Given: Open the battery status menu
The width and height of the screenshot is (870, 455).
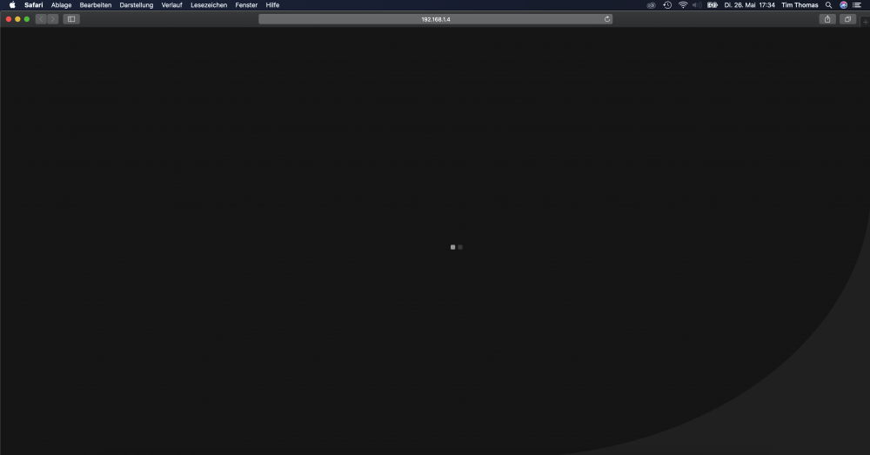Looking at the screenshot, I should 713,5.
